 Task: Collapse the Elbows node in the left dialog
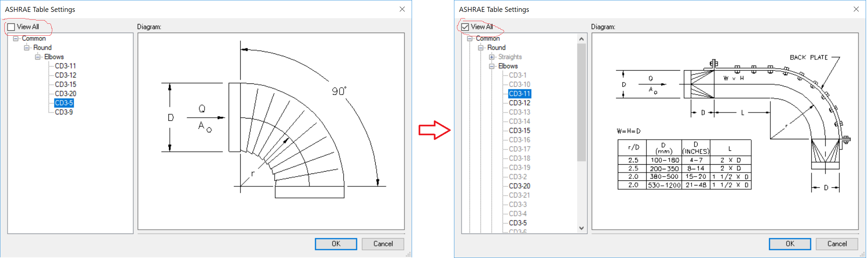[38, 57]
